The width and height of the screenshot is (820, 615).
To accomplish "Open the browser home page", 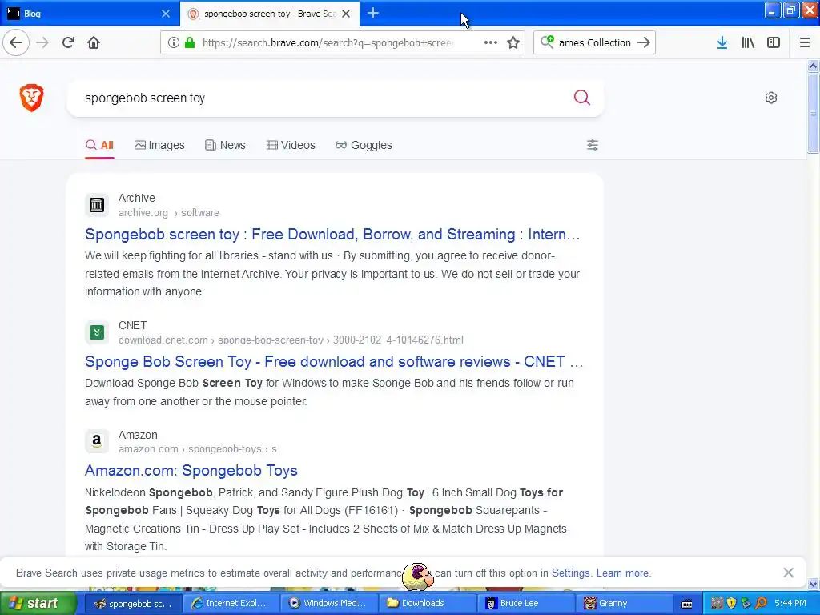I will [x=94, y=42].
